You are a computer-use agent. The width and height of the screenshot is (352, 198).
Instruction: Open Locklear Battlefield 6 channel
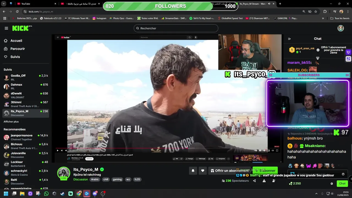[x=26, y=164]
